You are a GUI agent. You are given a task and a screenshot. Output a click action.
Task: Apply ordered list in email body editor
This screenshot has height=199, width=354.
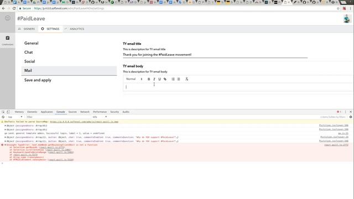173,79
